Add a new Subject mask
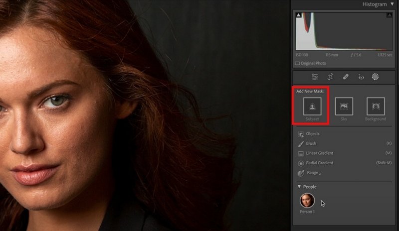Image resolution: width=399 pixels, height=231 pixels. click(x=312, y=107)
